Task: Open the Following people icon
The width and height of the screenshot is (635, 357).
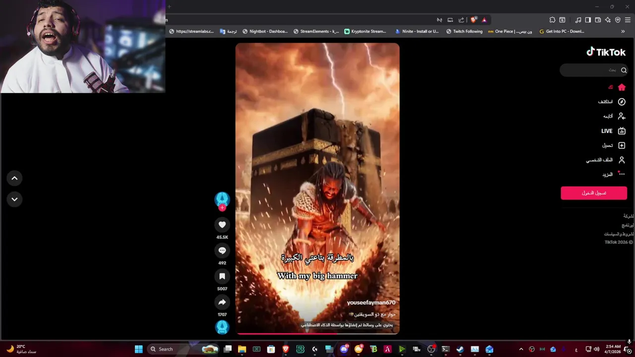Action: [622, 116]
